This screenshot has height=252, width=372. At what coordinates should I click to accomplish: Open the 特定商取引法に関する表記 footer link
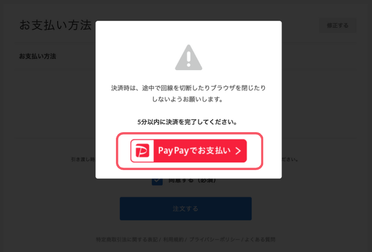pos(127,239)
